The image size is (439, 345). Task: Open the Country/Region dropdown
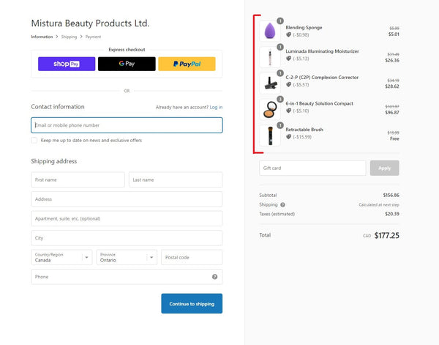[61, 257]
